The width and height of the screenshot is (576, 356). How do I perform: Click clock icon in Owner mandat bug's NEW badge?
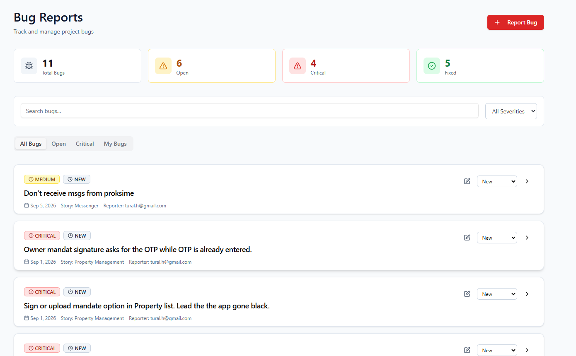pos(70,236)
